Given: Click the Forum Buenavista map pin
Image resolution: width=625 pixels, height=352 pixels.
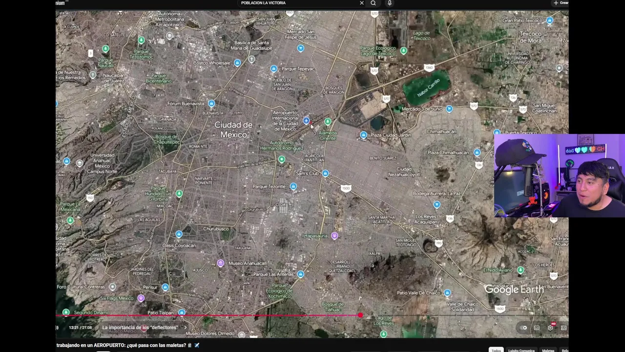Looking at the screenshot, I should [211, 104].
